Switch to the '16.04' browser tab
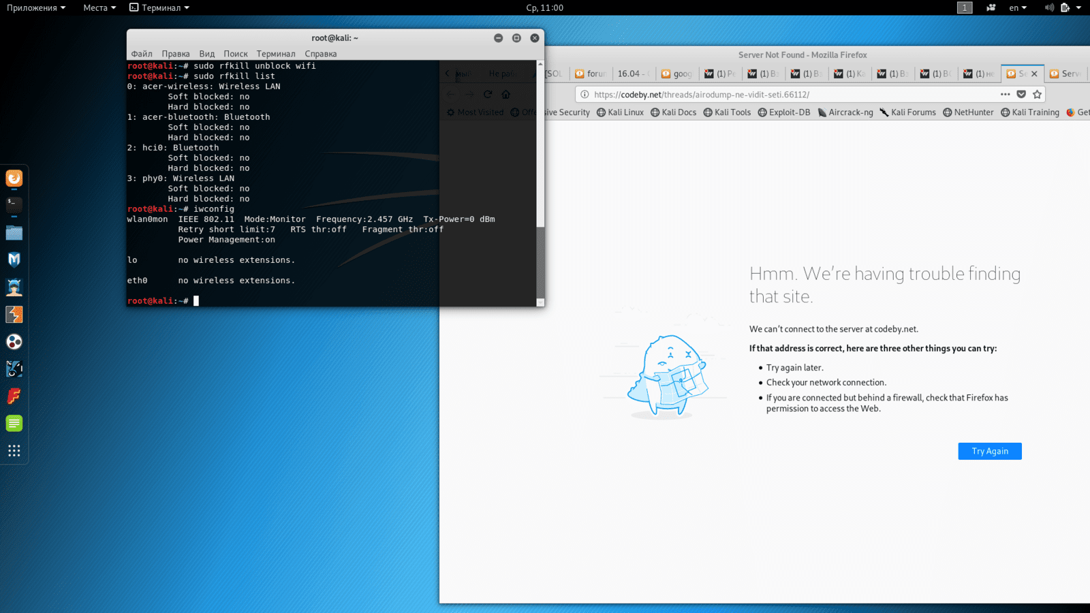1090x613 pixels. click(x=632, y=74)
